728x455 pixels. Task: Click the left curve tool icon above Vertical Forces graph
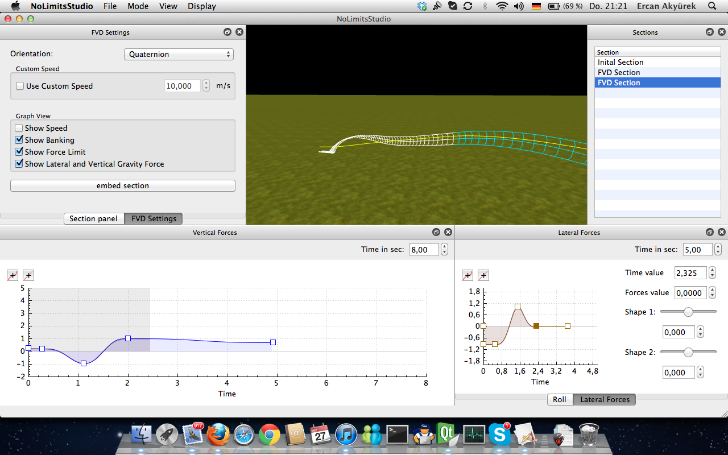coord(13,276)
